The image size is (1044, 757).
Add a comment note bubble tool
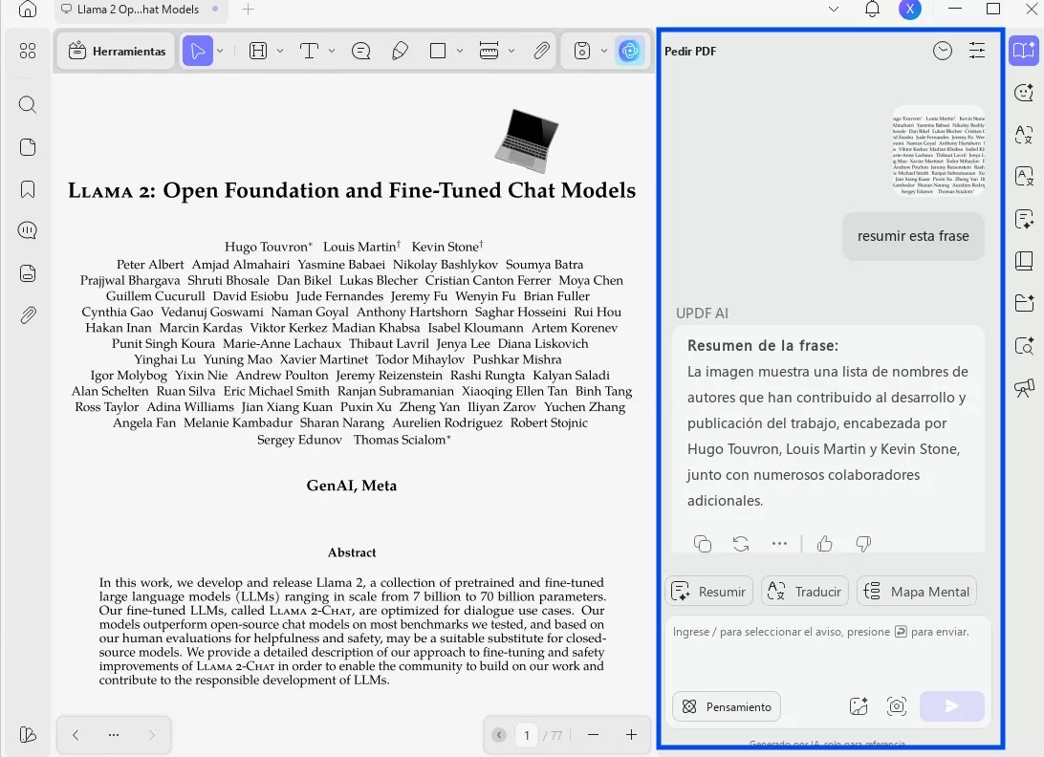360,51
